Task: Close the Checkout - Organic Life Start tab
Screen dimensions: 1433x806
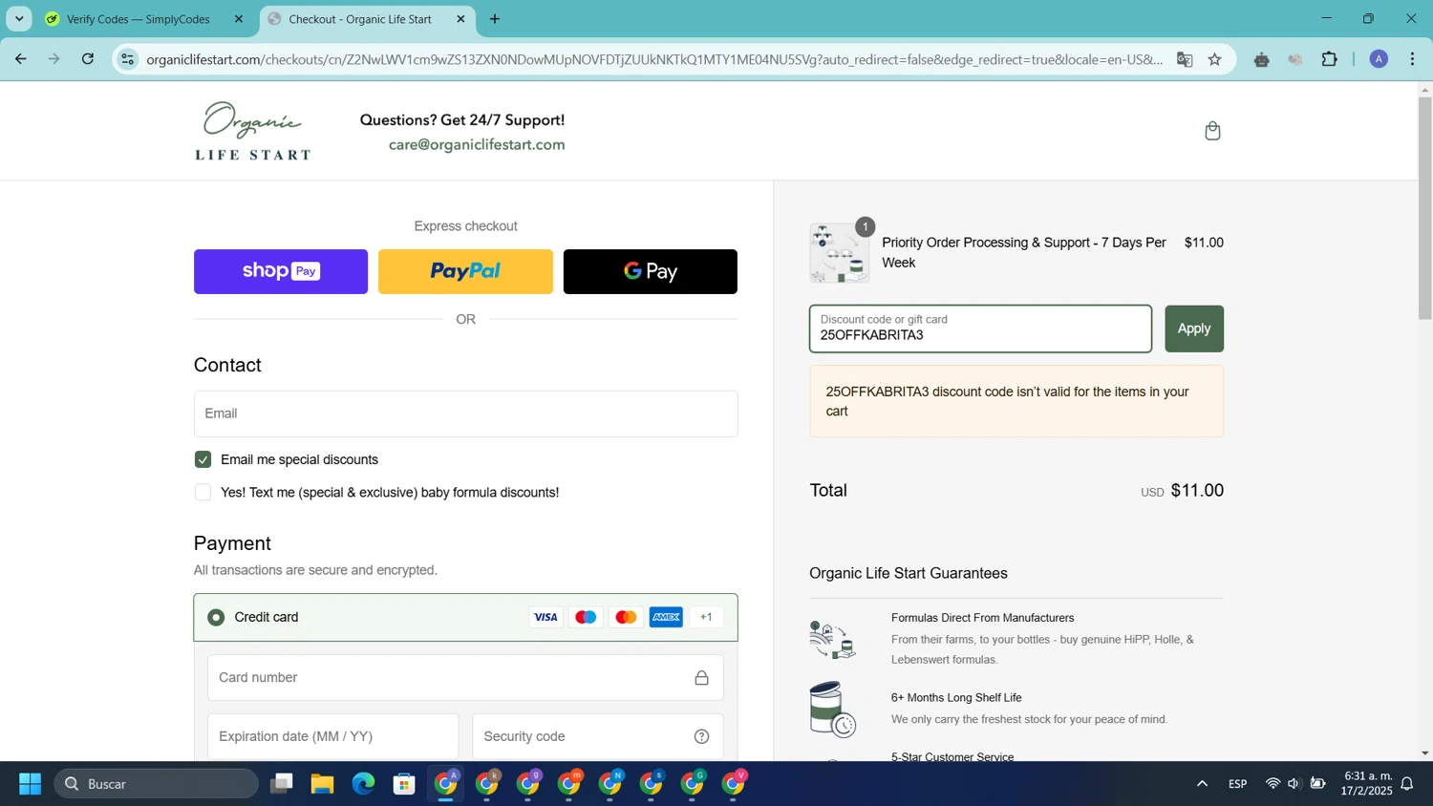Action: [x=460, y=19]
